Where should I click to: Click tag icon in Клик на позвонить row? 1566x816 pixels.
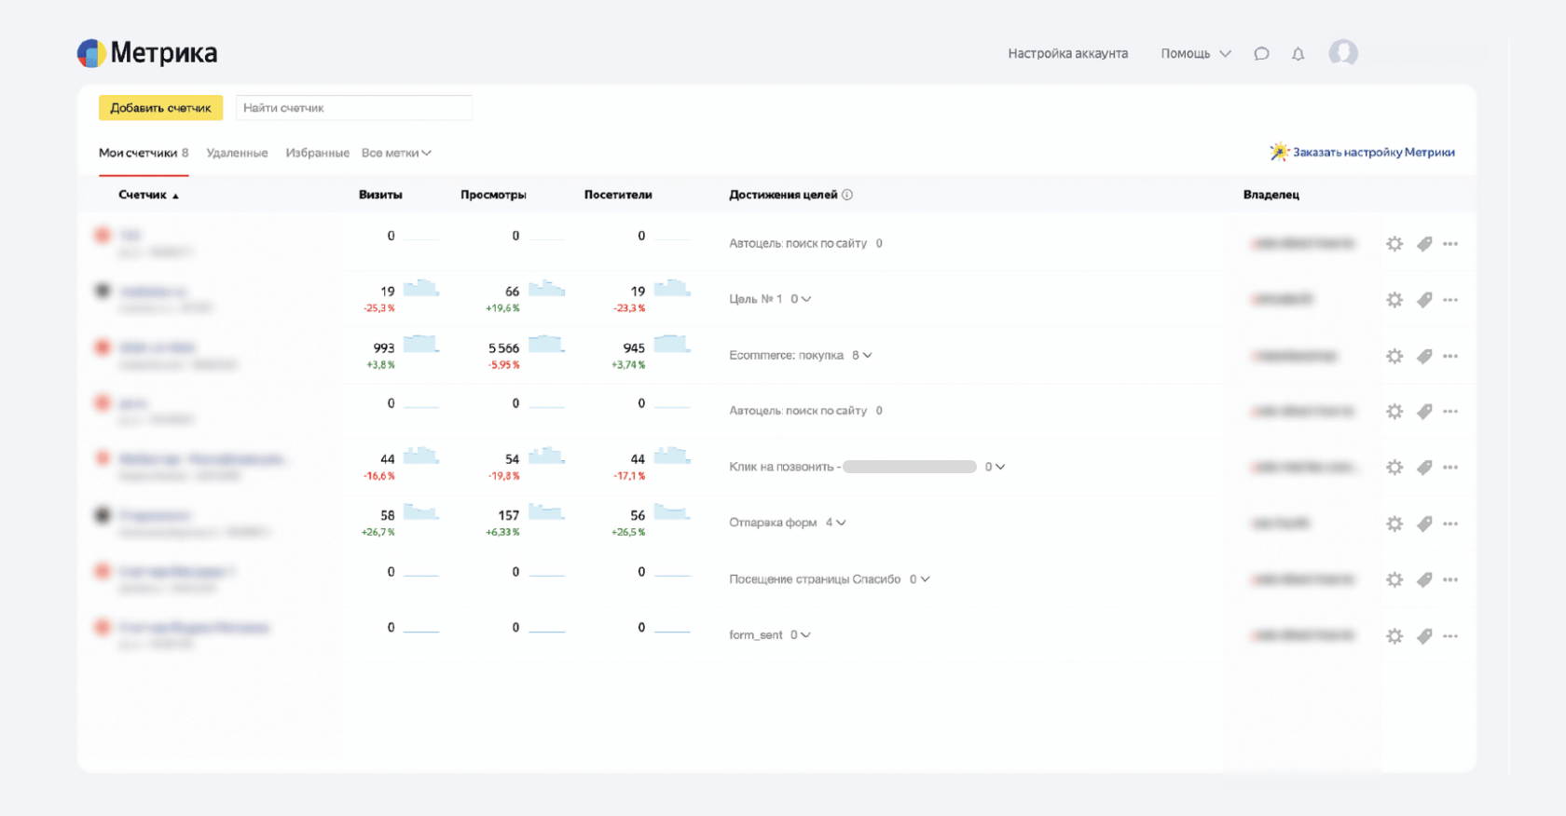click(x=1424, y=468)
